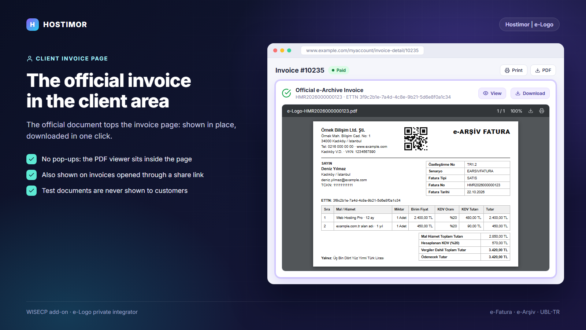Click the Ödenecek Tutar amount 3.420,00 TL

(x=498, y=257)
